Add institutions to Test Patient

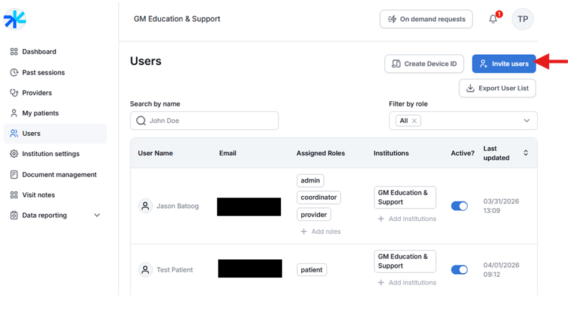click(x=407, y=283)
